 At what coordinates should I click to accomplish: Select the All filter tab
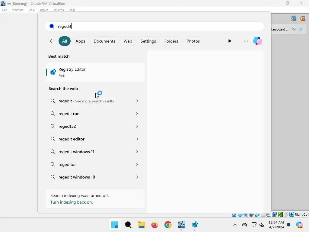point(65,41)
